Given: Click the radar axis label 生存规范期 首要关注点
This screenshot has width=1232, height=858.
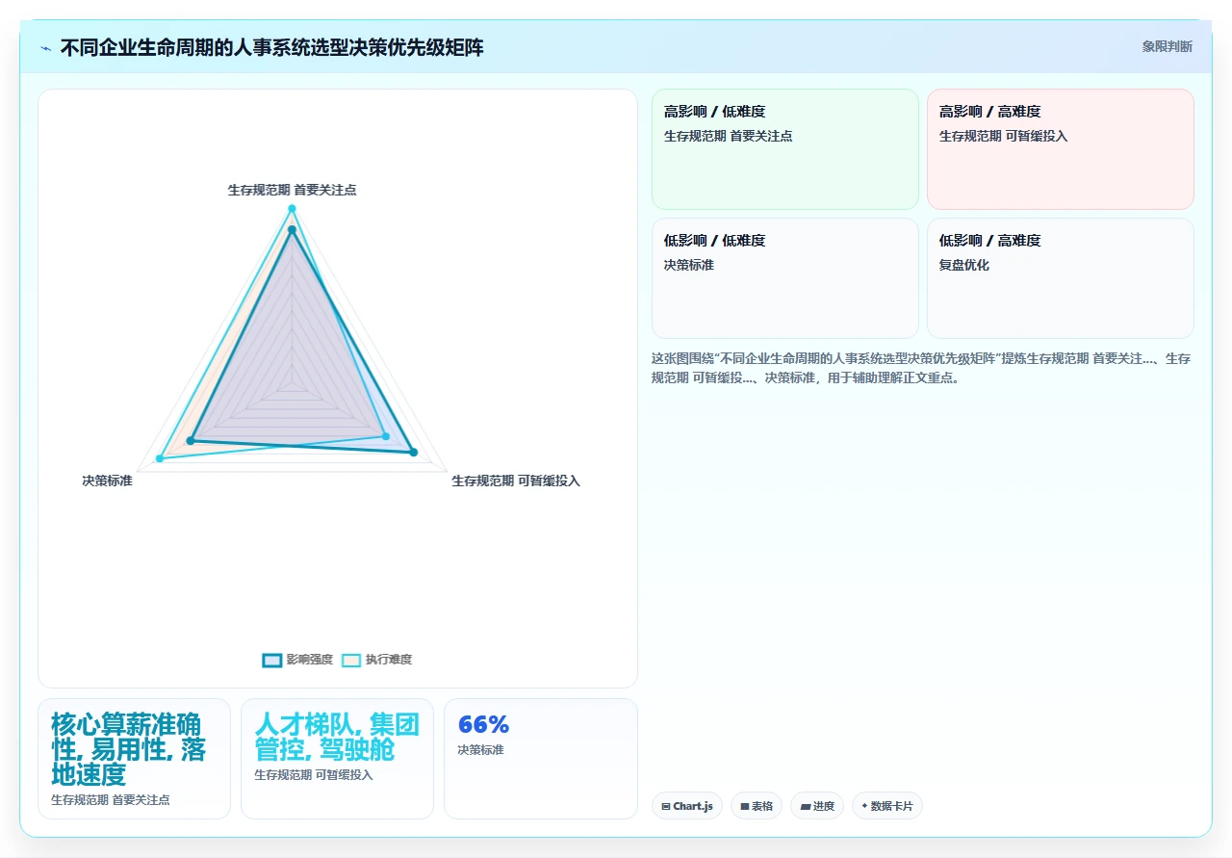Looking at the screenshot, I should [292, 190].
